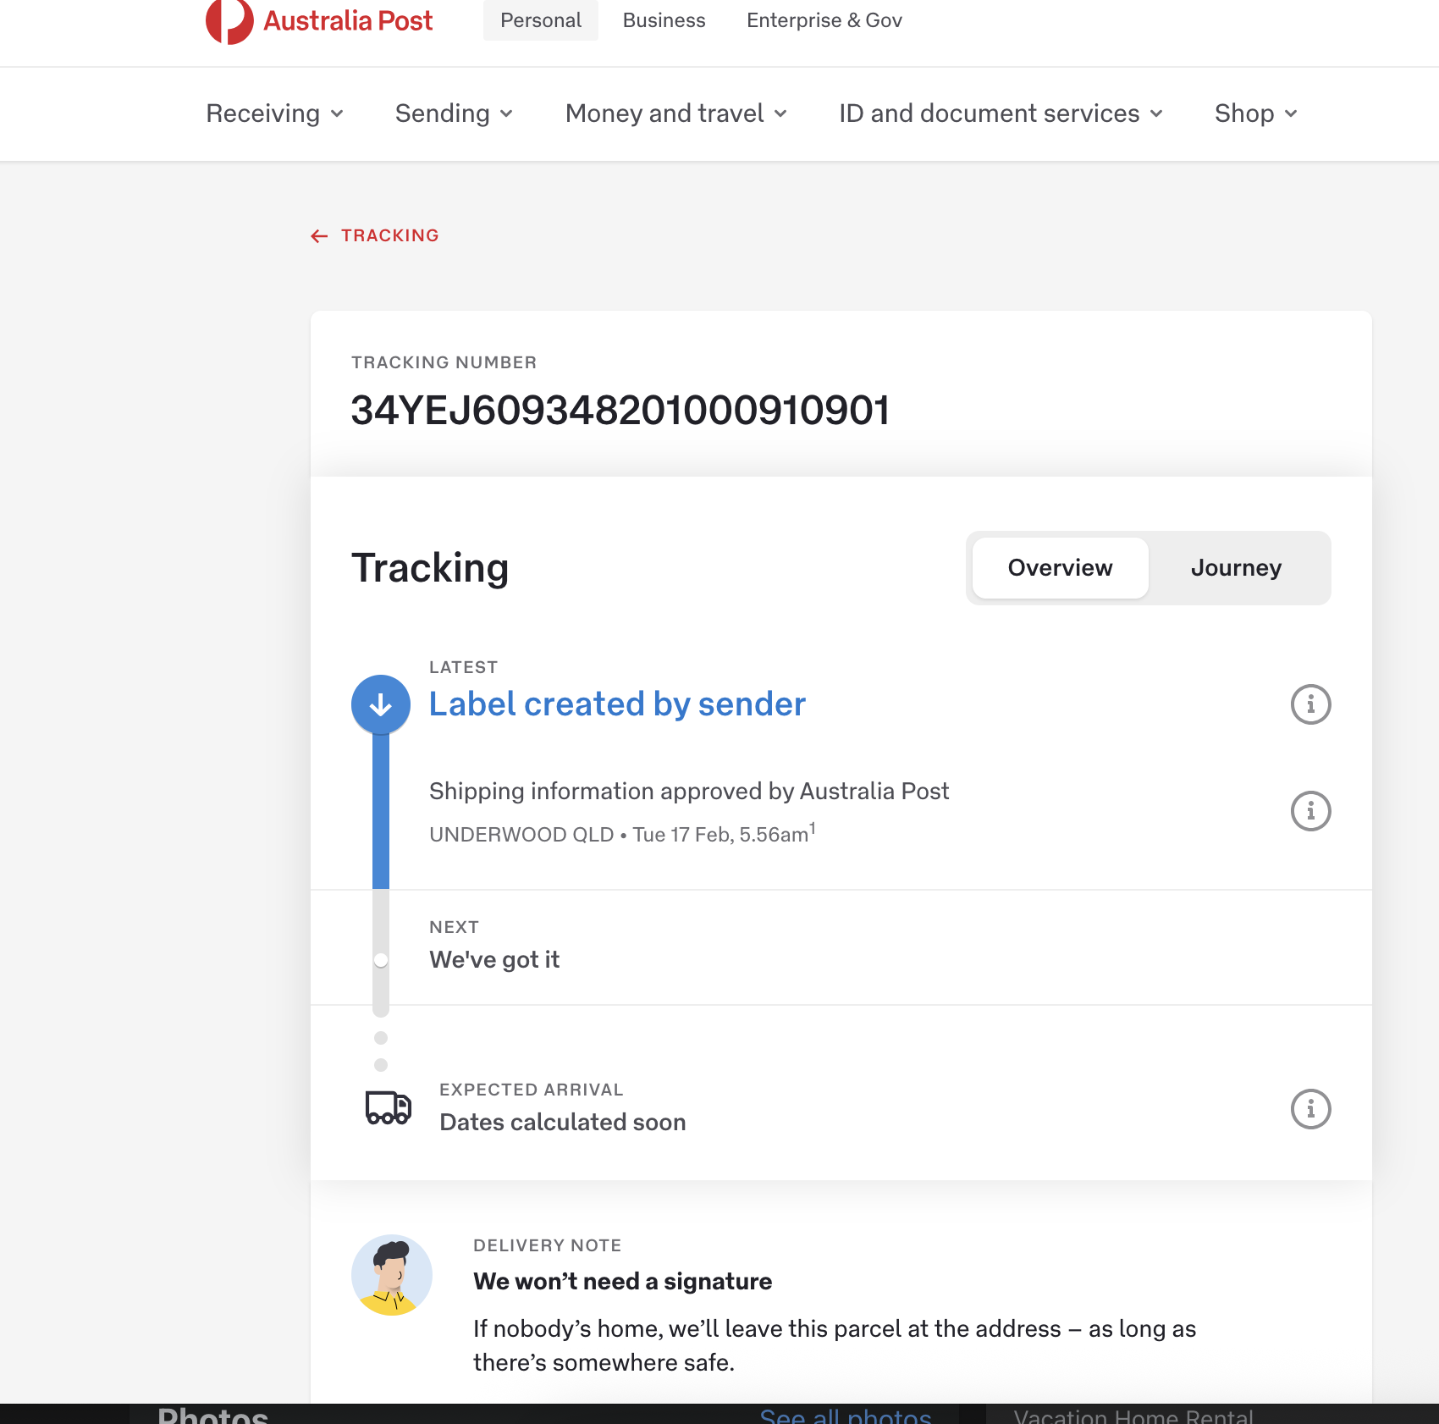Screen dimensions: 1439x1424
Task: Go back via the TRACKING link
Action: point(375,235)
